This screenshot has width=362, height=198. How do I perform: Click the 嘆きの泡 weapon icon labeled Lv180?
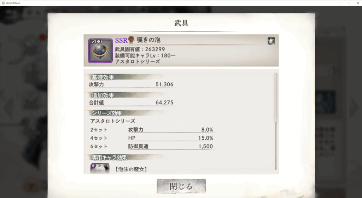tap(100, 51)
